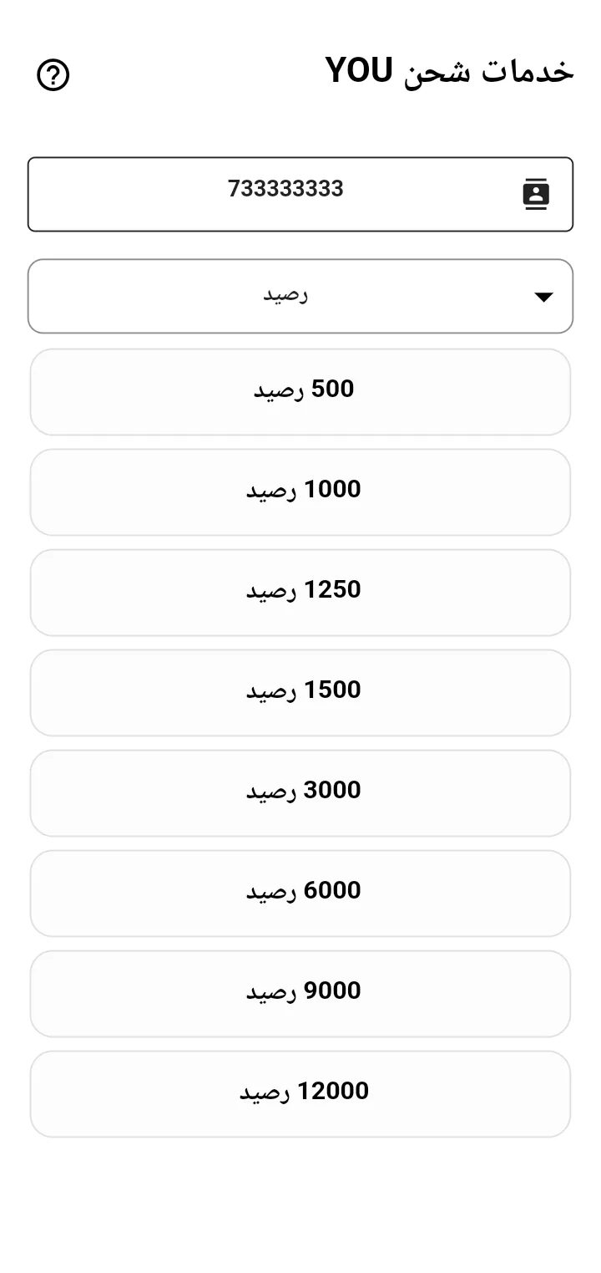Choose the 1000 رصيد recharge option
The height and width of the screenshot is (1273, 601).
click(x=300, y=492)
